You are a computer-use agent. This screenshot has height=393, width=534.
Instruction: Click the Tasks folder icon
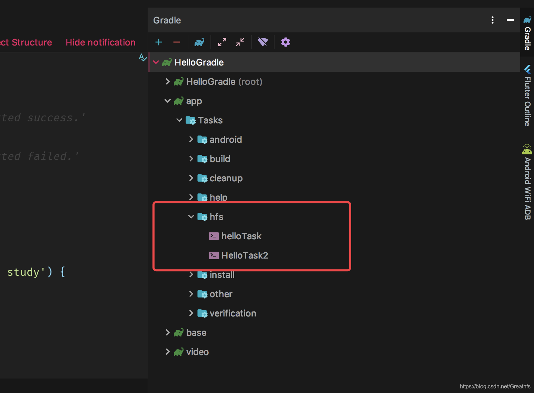191,120
